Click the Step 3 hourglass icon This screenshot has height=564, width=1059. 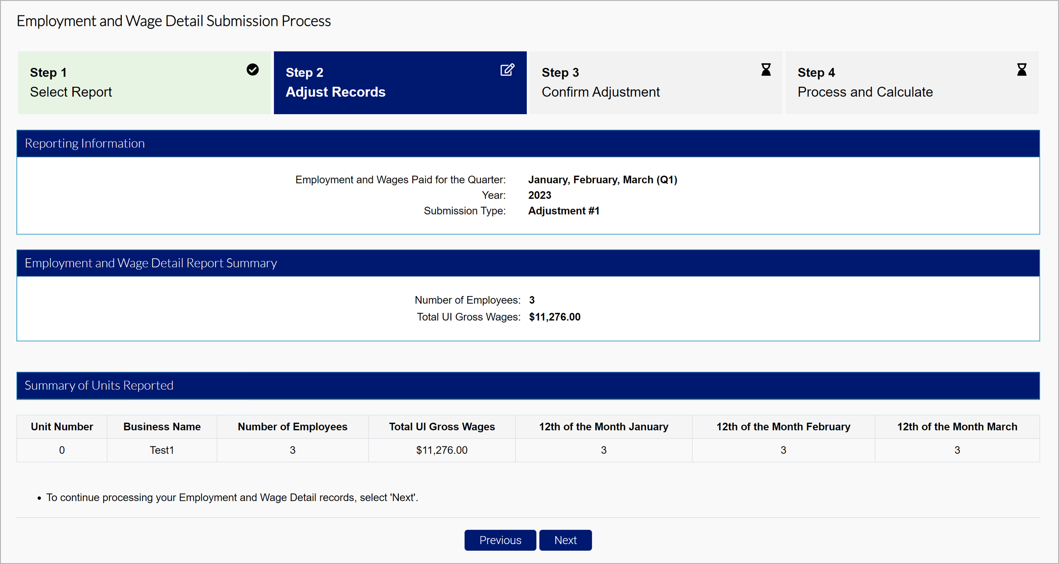766,70
